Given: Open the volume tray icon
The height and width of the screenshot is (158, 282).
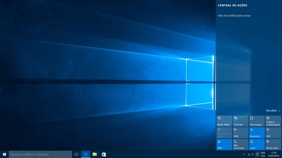Looking at the screenshot, I should (253, 154).
